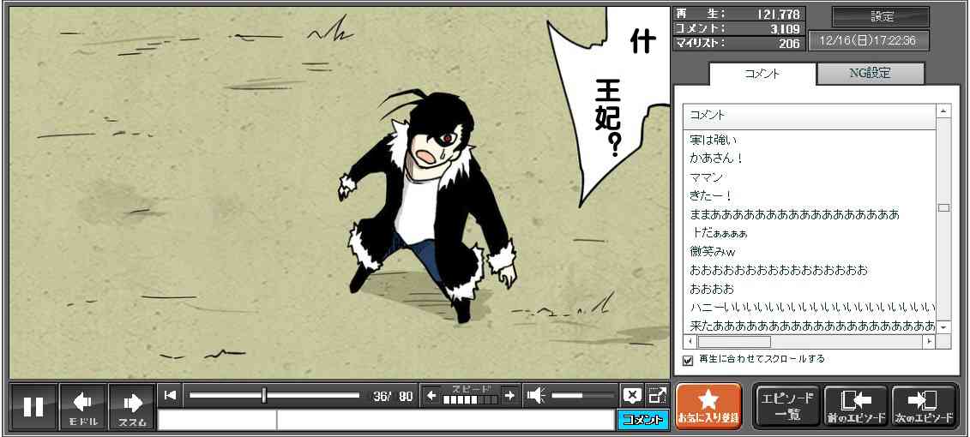Uncheck 再生に合わせてスクロールする checkbox

pyautogui.click(x=688, y=360)
